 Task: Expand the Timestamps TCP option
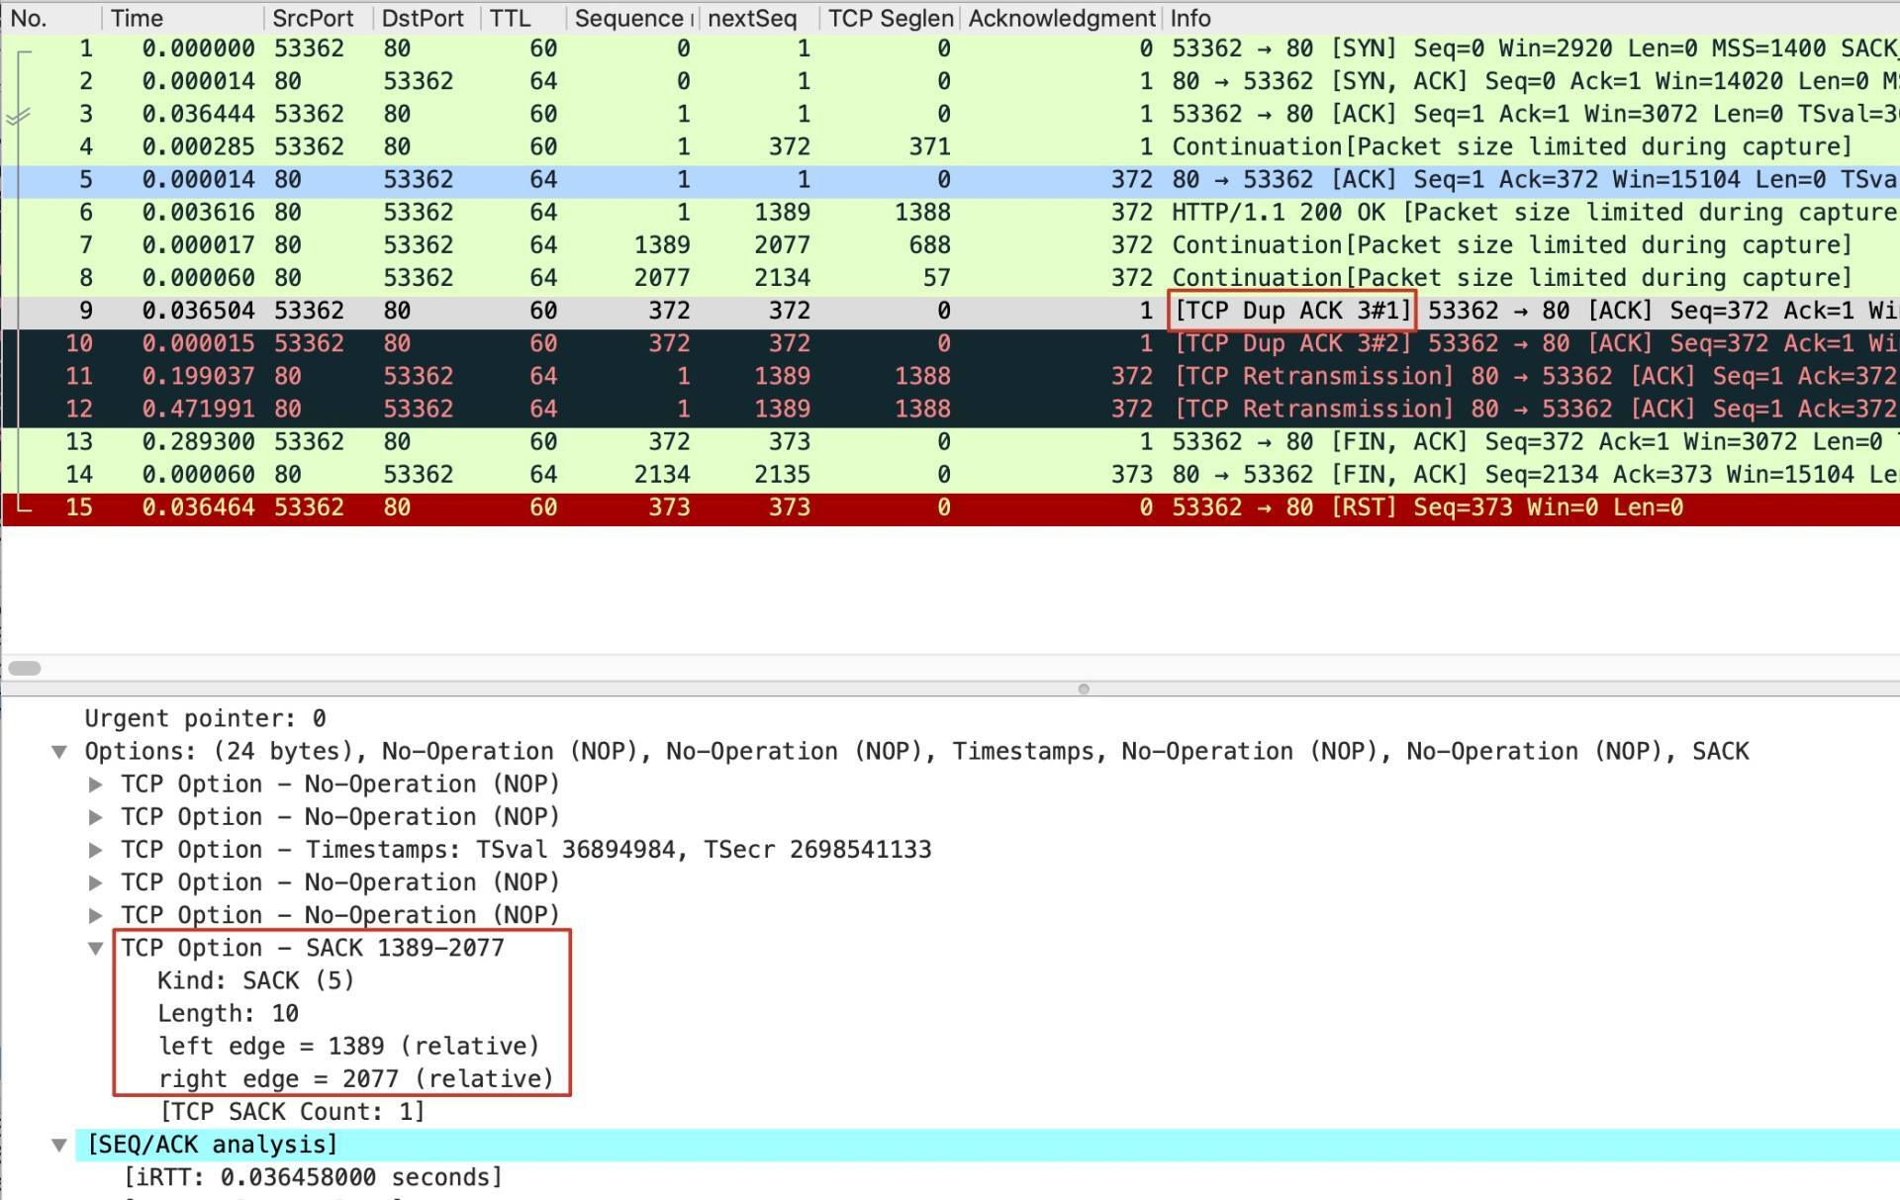[96, 850]
